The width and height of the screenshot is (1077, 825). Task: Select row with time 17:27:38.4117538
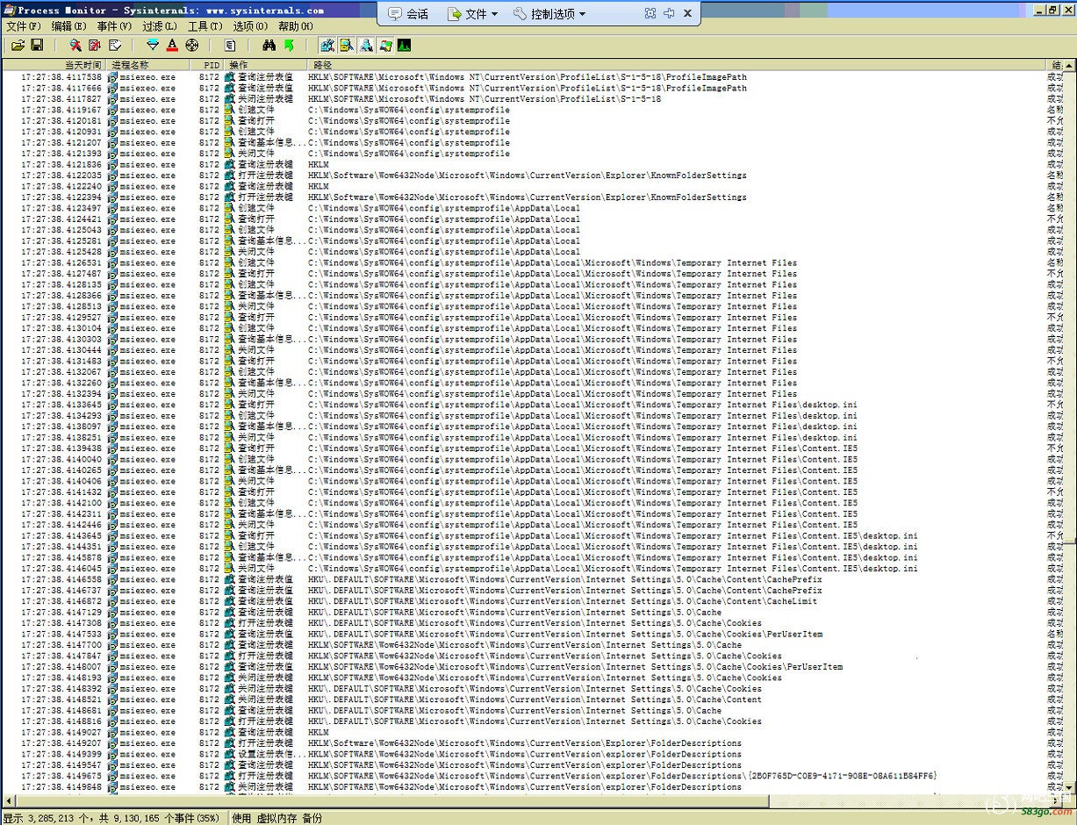[532, 76]
